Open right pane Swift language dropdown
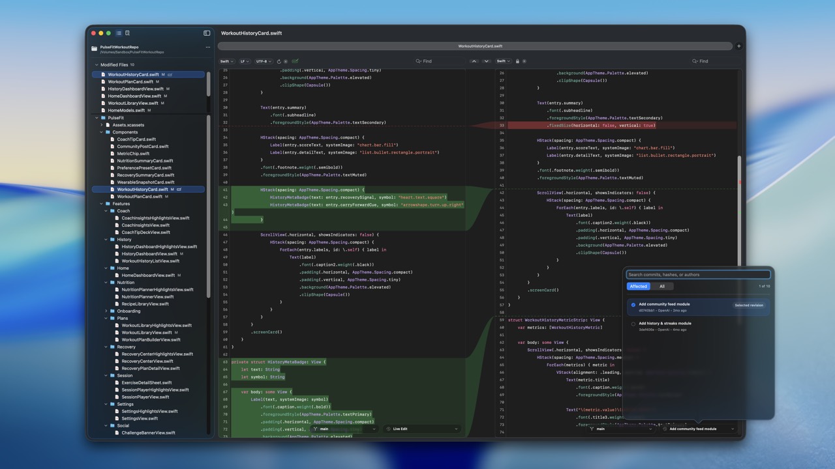This screenshot has height=469, width=835. tap(503, 61)
